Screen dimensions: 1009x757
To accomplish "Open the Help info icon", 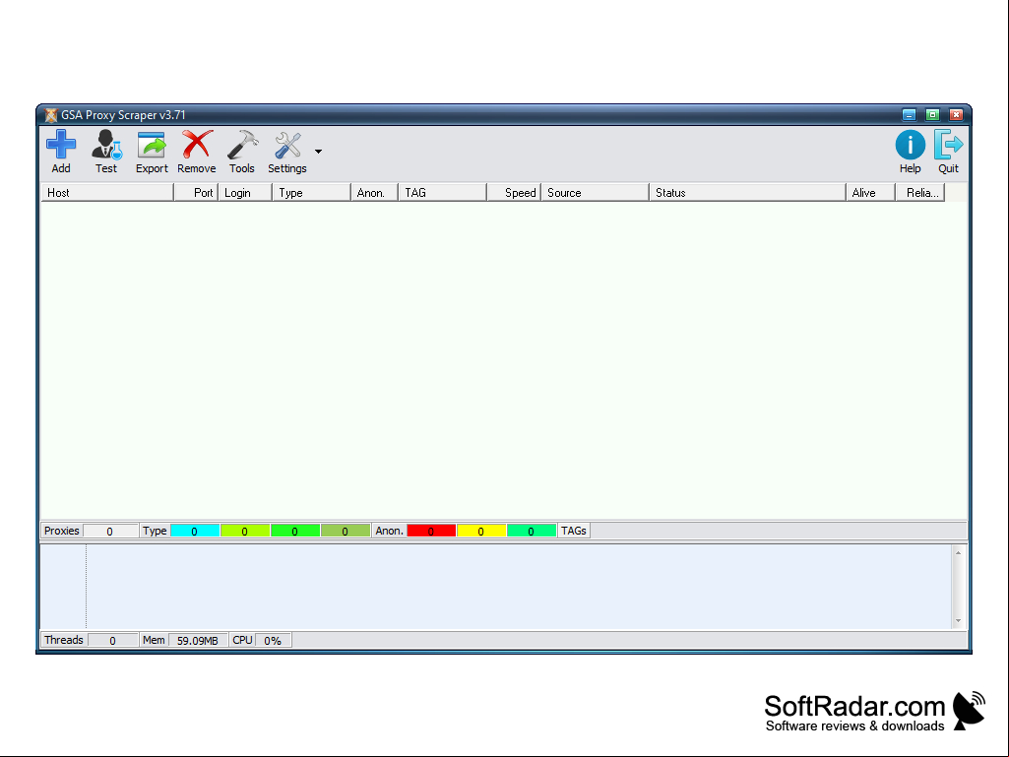I will 910,145.
